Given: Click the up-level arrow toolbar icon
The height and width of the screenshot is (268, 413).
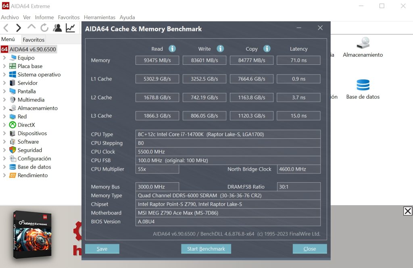Looking at the screenshot, I should coord(31,27).
